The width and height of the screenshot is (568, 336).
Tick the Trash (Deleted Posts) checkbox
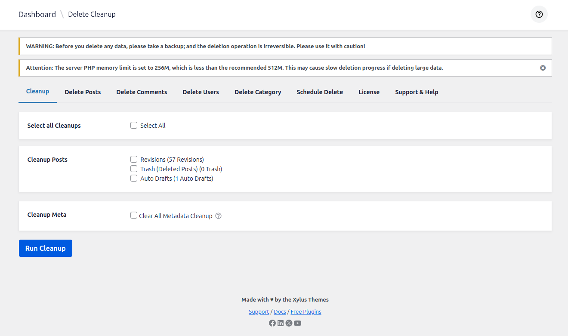pos(134,169)
